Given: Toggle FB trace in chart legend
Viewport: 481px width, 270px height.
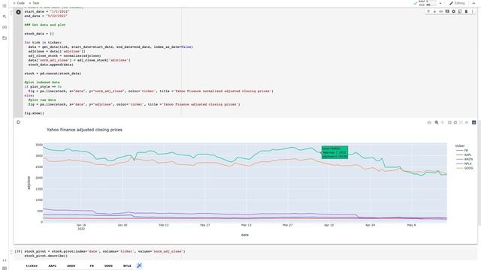Looking at the screenshot, I should point(462,150).
